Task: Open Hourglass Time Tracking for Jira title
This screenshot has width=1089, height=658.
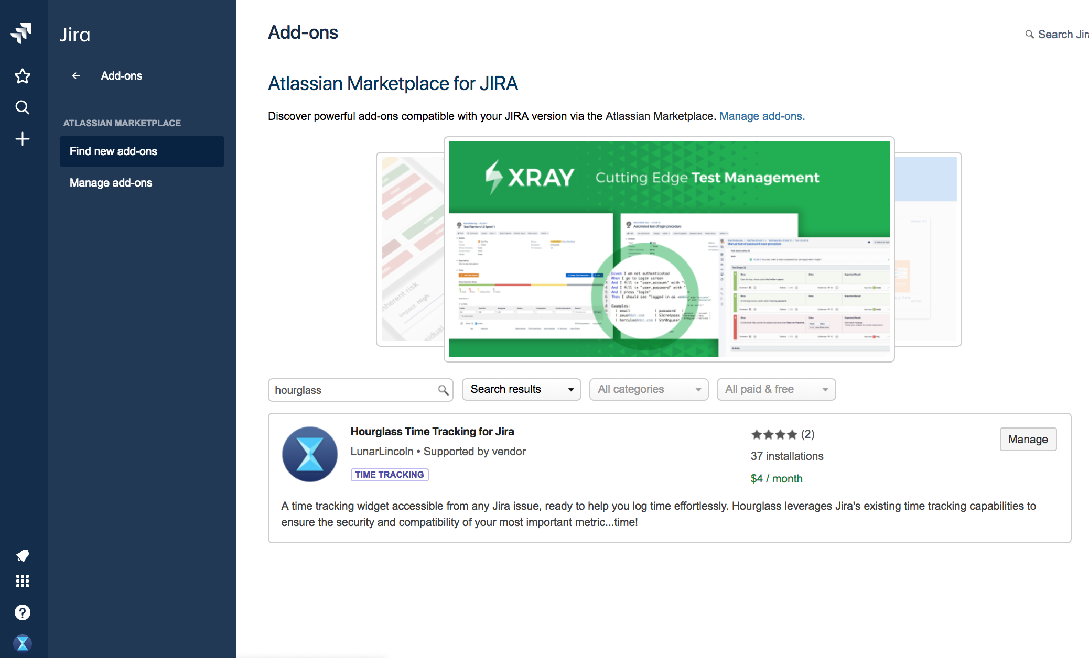Action: point(432,432)
